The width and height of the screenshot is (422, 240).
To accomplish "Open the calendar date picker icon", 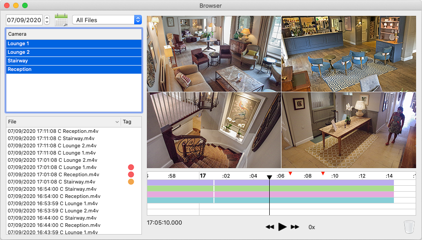I will tap(61, 20).
